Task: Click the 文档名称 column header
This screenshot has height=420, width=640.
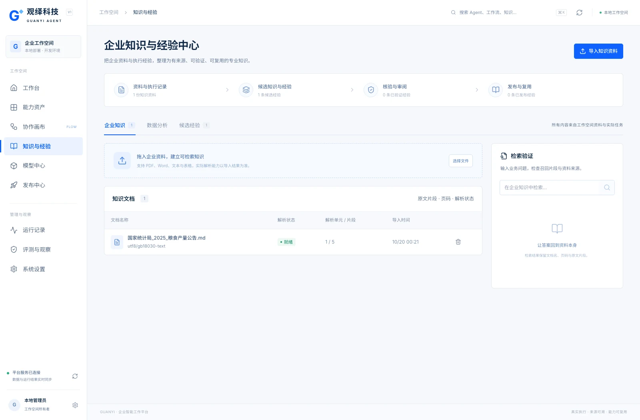Action: 120,220
